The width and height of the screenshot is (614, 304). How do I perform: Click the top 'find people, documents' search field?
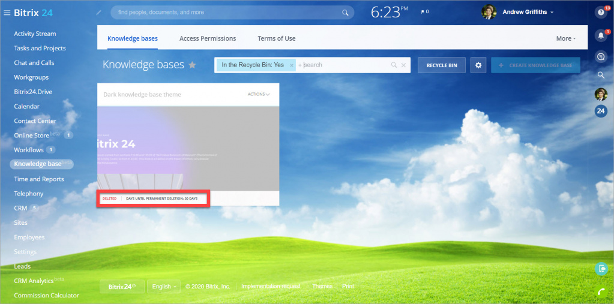[x=232, y=13]
